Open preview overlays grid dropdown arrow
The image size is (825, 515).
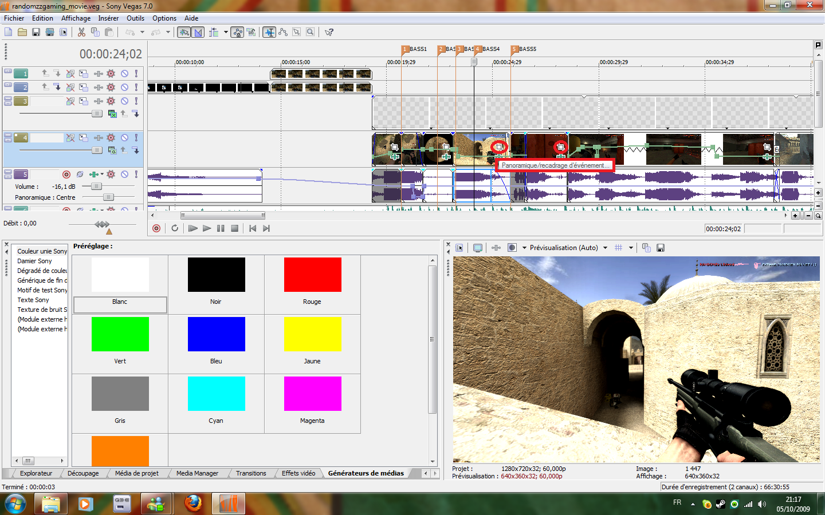point(631,248)
